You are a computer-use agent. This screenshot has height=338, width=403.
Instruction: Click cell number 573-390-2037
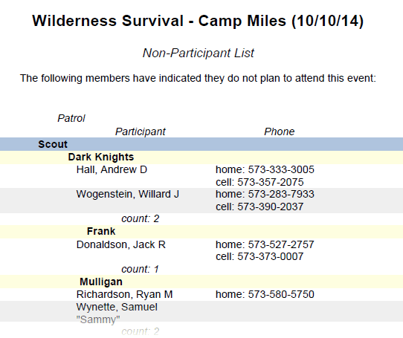(271, 207)
